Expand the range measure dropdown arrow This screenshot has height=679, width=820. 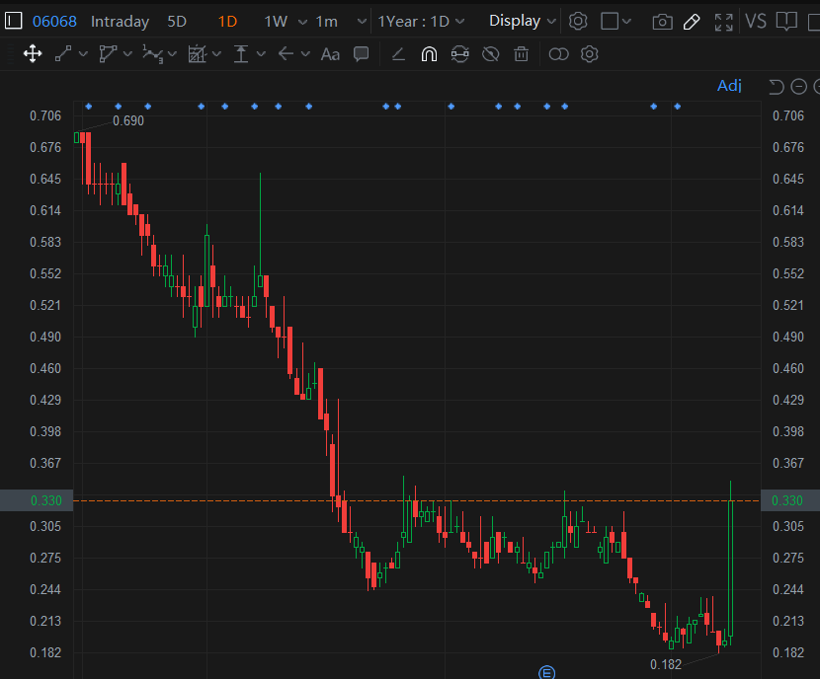261,54
